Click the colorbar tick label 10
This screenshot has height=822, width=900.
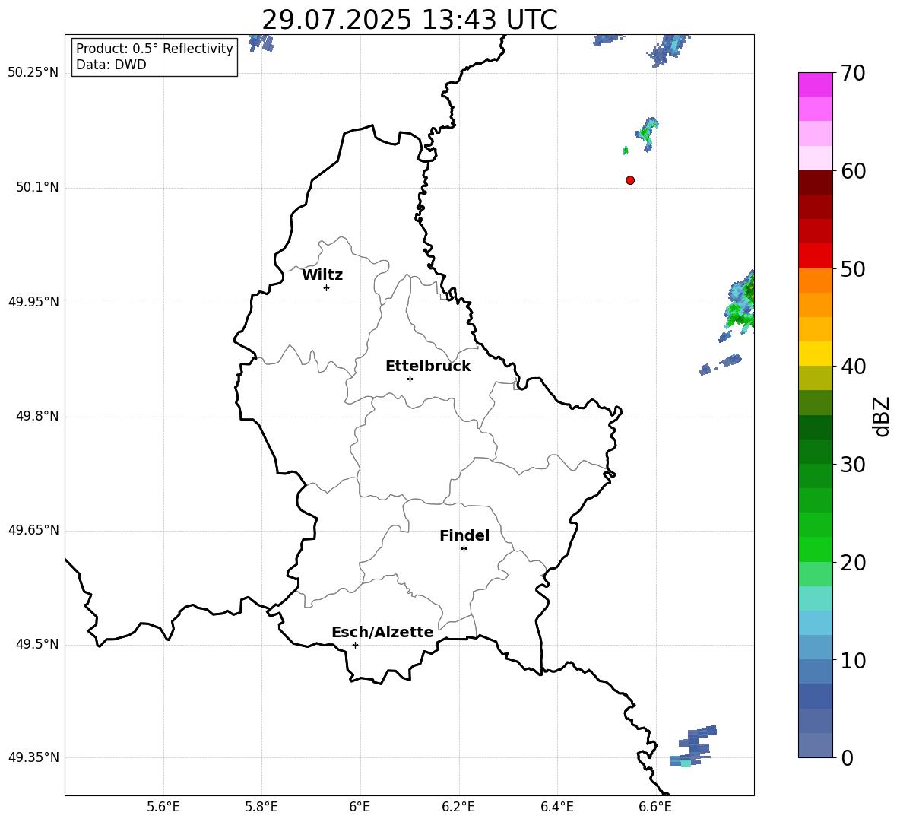(x=853, y=660)
